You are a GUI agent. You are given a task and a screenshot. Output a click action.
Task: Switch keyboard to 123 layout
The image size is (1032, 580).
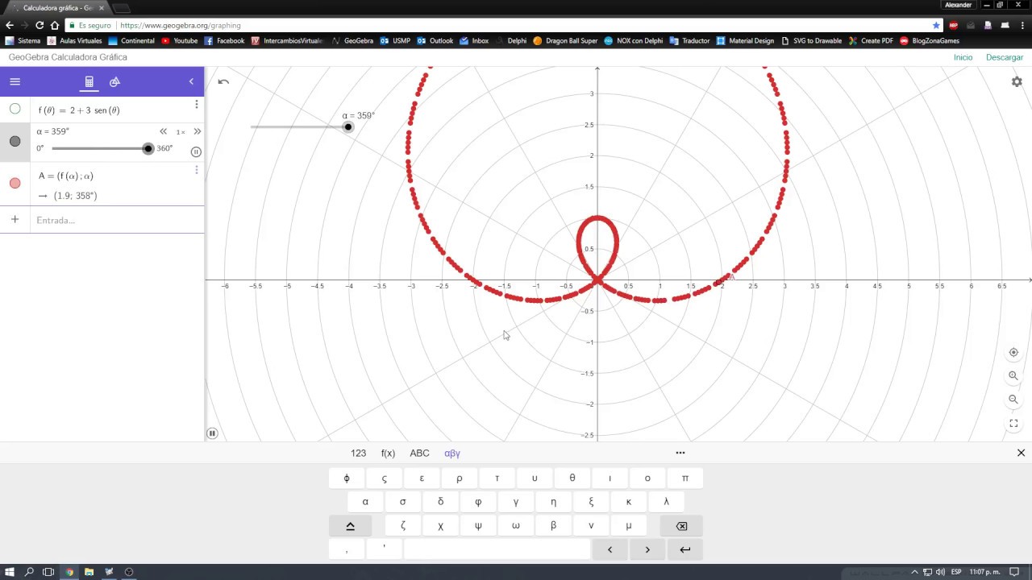(358, 454)
